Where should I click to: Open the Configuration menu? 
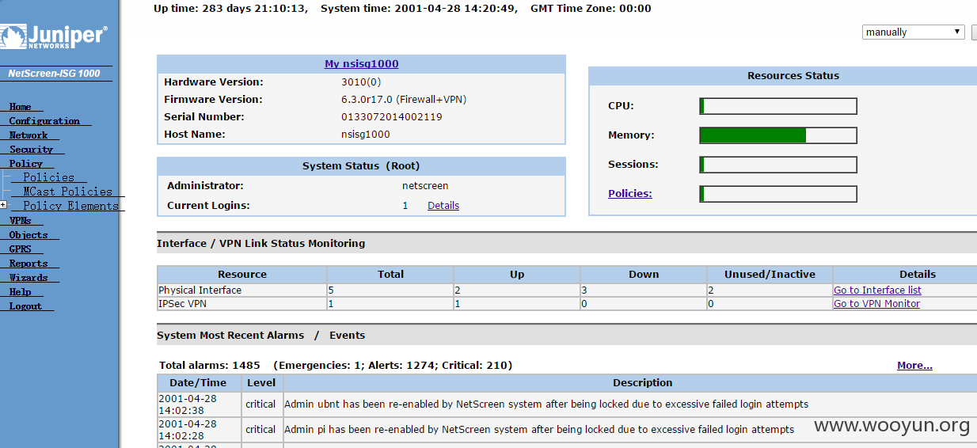44,121
